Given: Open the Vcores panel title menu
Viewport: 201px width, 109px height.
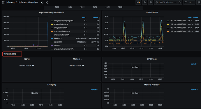Looking at the screenshot, I should click(27, 59).
